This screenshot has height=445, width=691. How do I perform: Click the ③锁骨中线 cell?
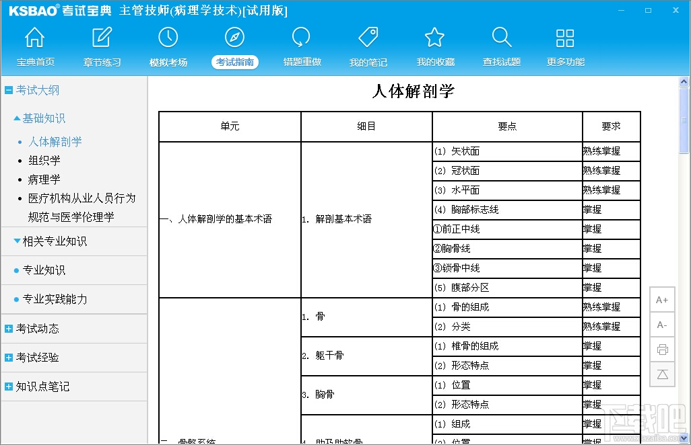[x=507, y=268]
